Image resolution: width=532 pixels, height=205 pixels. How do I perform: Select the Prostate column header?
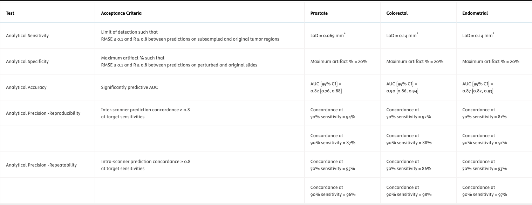319,13
